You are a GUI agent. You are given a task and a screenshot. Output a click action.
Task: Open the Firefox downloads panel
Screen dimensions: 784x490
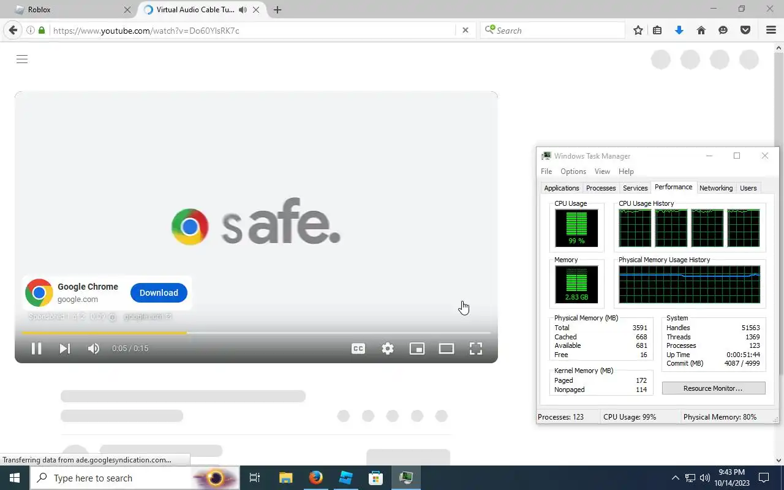pyautogui.click(x=679, y=30)
